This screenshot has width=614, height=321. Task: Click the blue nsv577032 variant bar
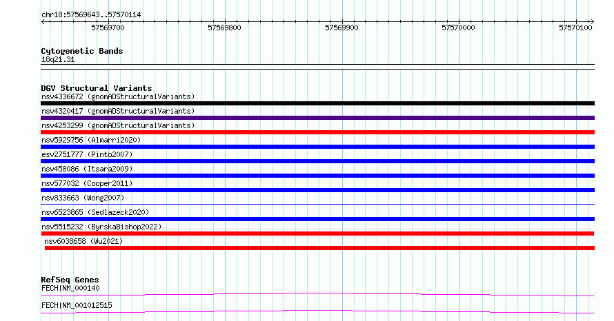(x=317, y=190)
